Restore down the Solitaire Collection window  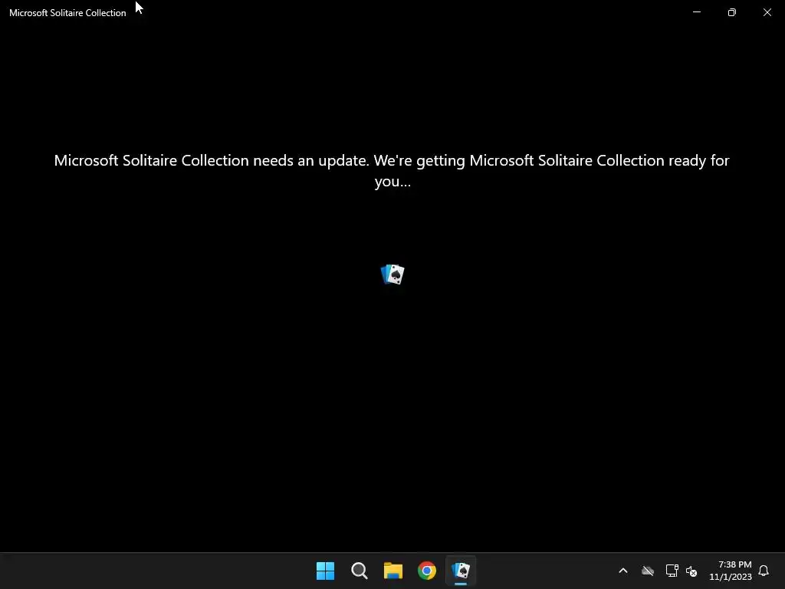732,12
